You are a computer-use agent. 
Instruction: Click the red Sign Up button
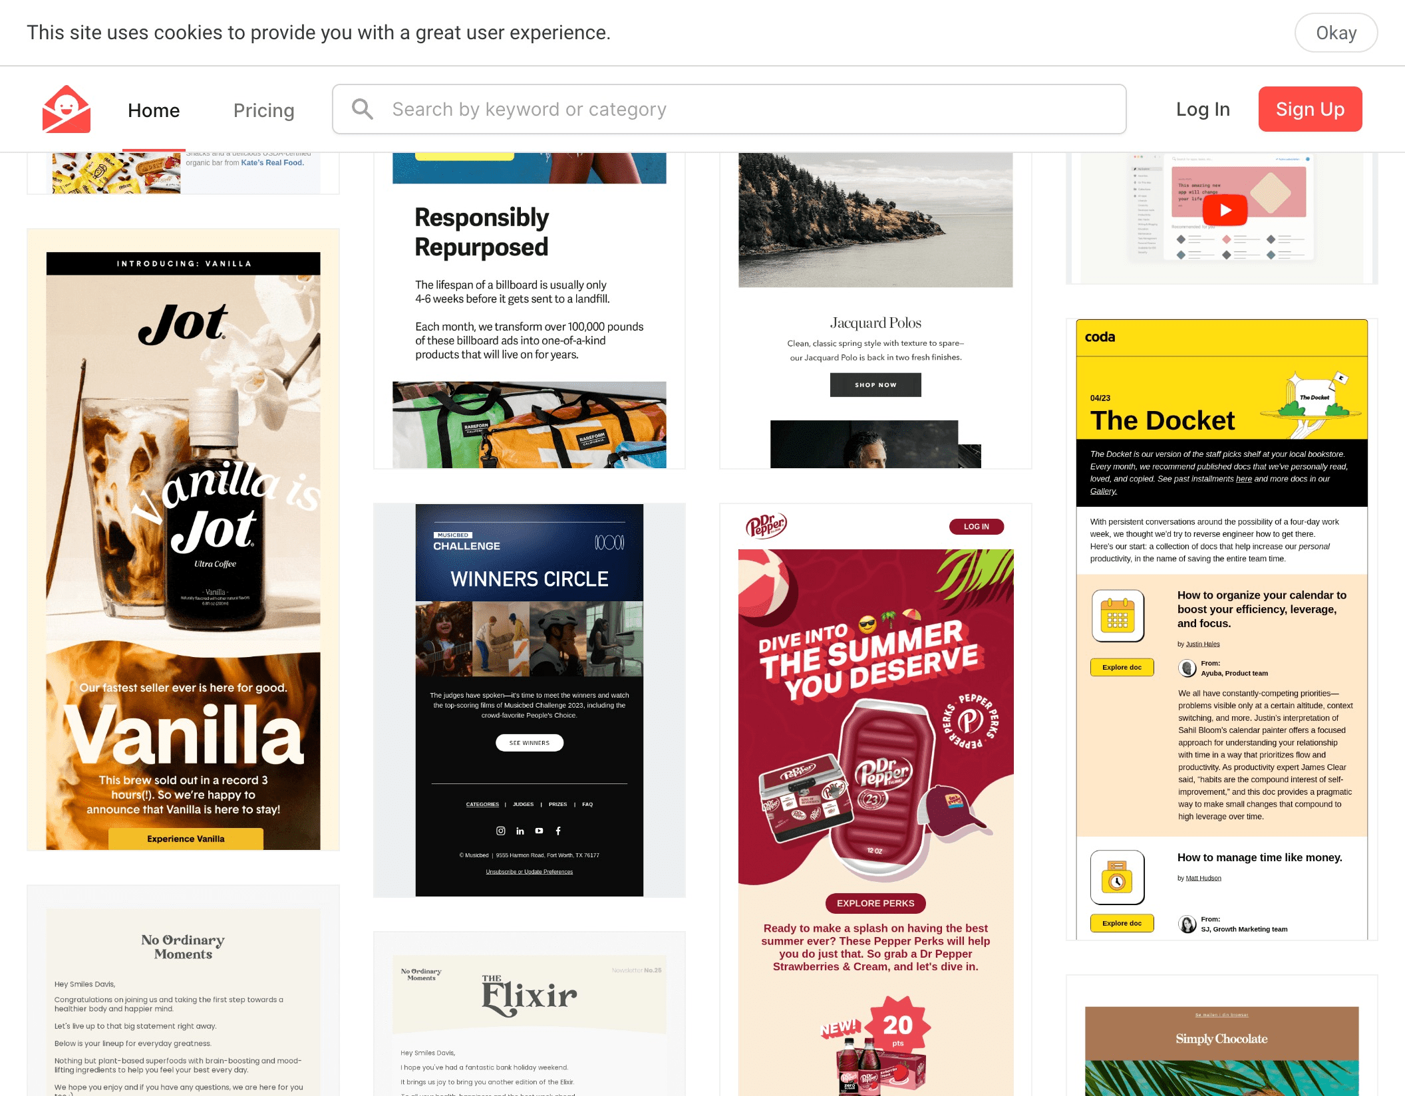(1310, 109)
